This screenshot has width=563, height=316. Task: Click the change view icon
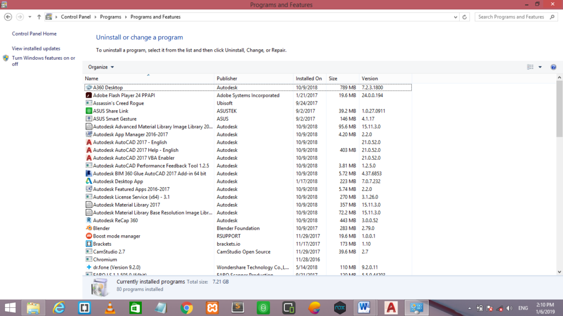[x=530, y=67]
